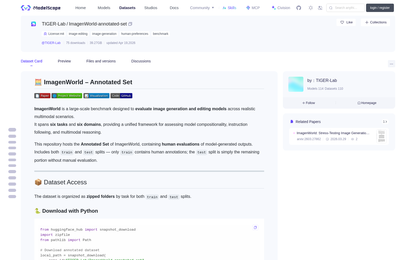Switch to Files and versions tab
This screenshot has width=416, height=260.
pyautogui.click(x=101, y=61)
